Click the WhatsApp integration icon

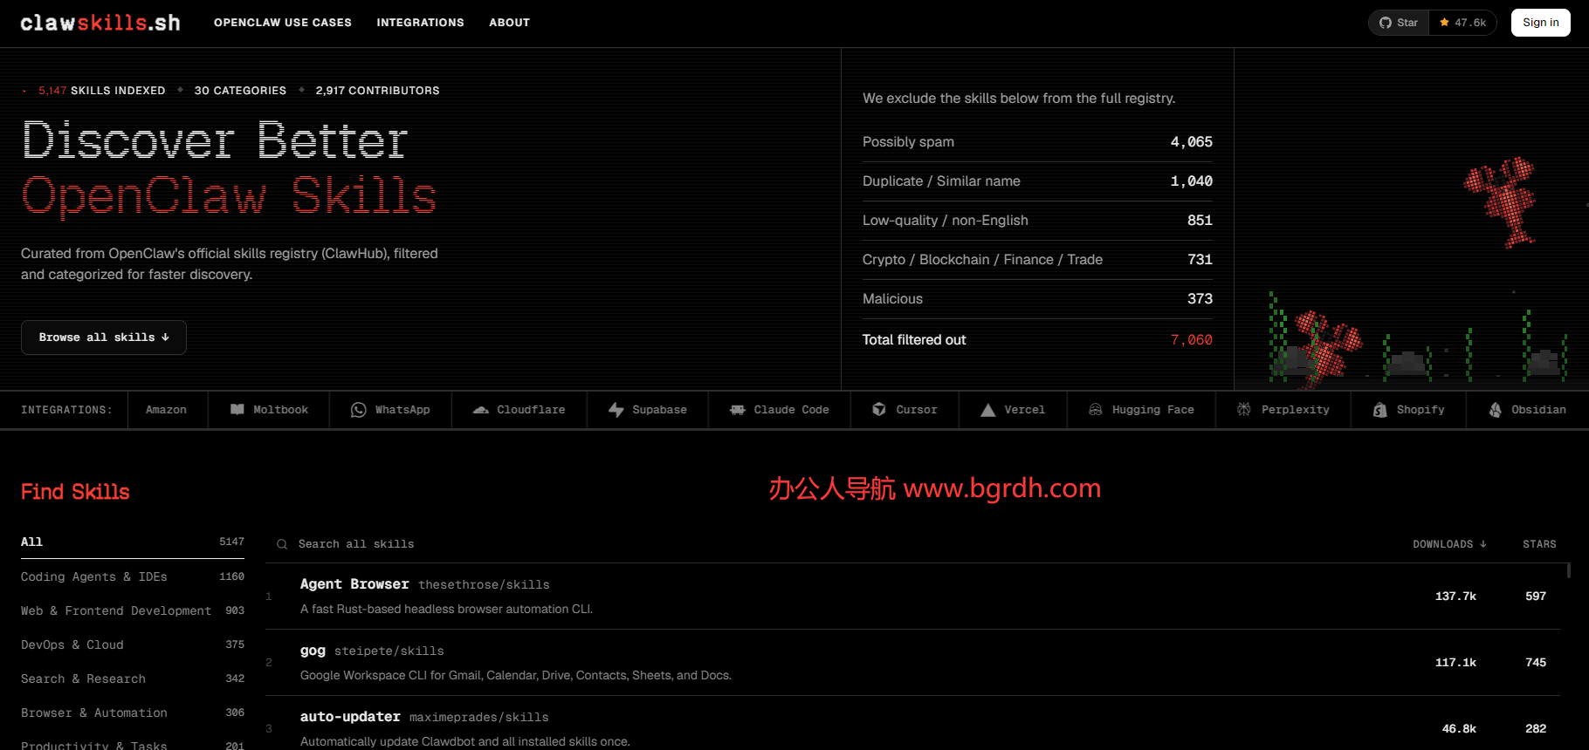(358, 410)
